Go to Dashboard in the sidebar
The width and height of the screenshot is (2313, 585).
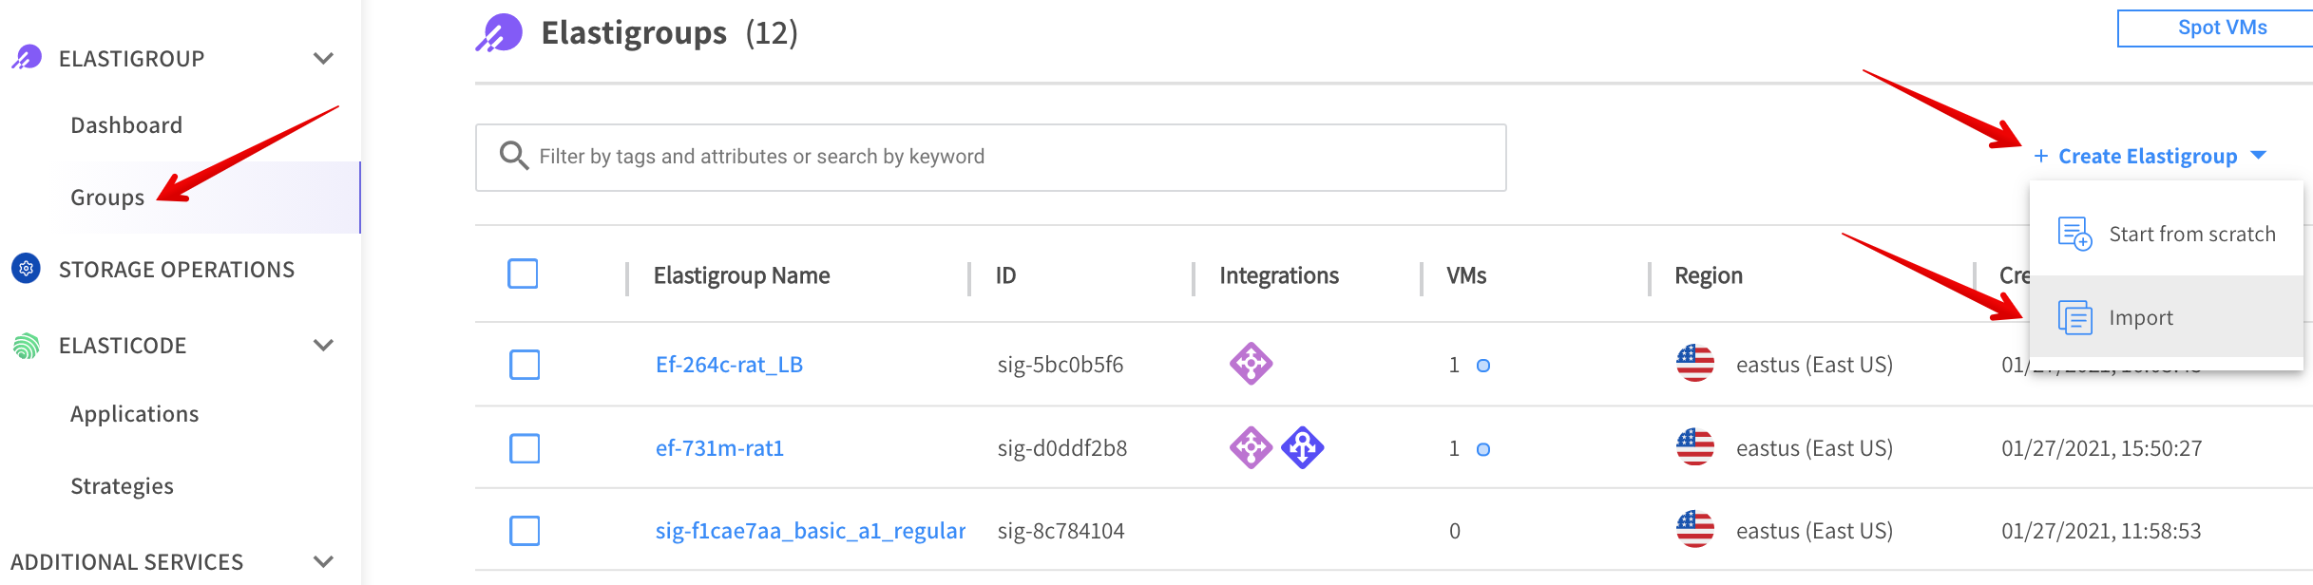pos(126,125)
